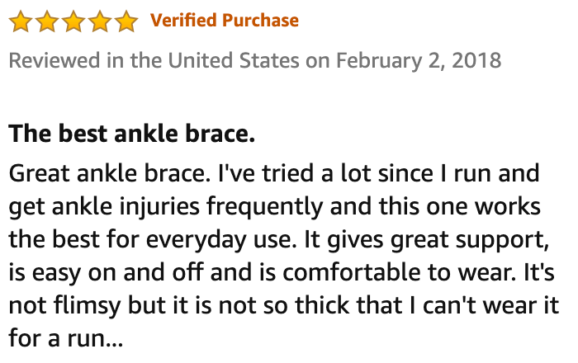The width and height of the screenshot is (578, 363).
Task: Click the third gold rating star
Action: (73, 21)
